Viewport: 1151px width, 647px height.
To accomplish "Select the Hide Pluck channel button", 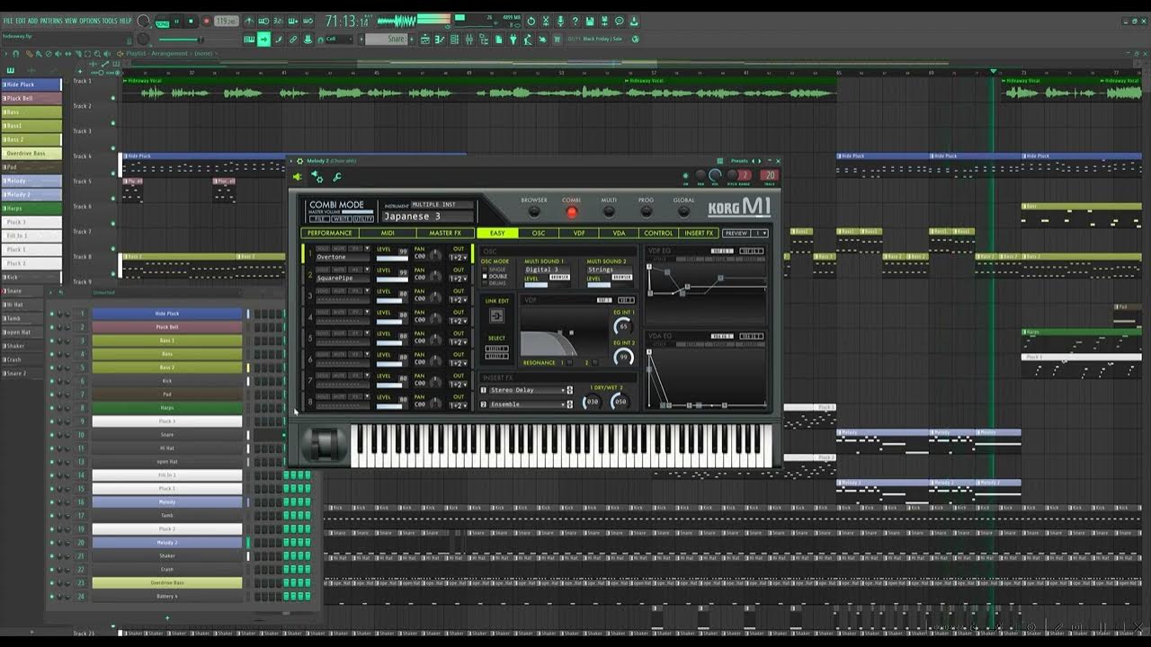I will 167,314.
